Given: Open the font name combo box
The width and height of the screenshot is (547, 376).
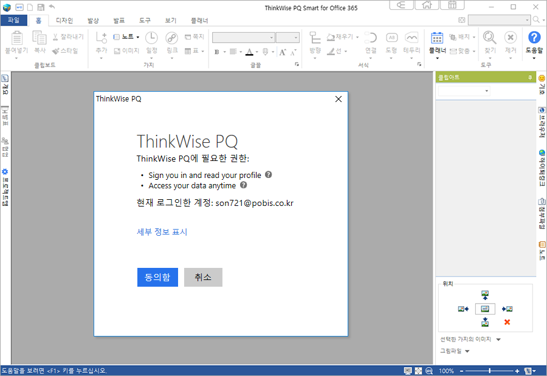Looking at the screenshot, I should click(244, 37).
